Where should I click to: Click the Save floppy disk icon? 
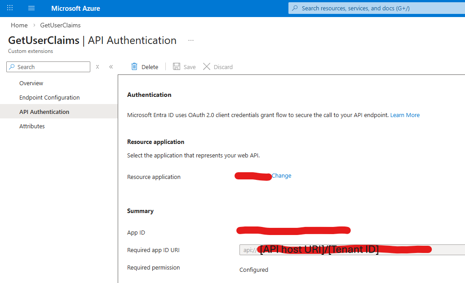(x=177, y=67)
